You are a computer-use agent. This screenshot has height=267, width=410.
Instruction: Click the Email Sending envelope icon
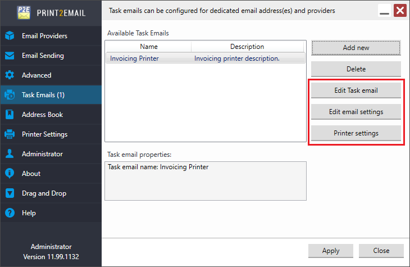[10, 56]
